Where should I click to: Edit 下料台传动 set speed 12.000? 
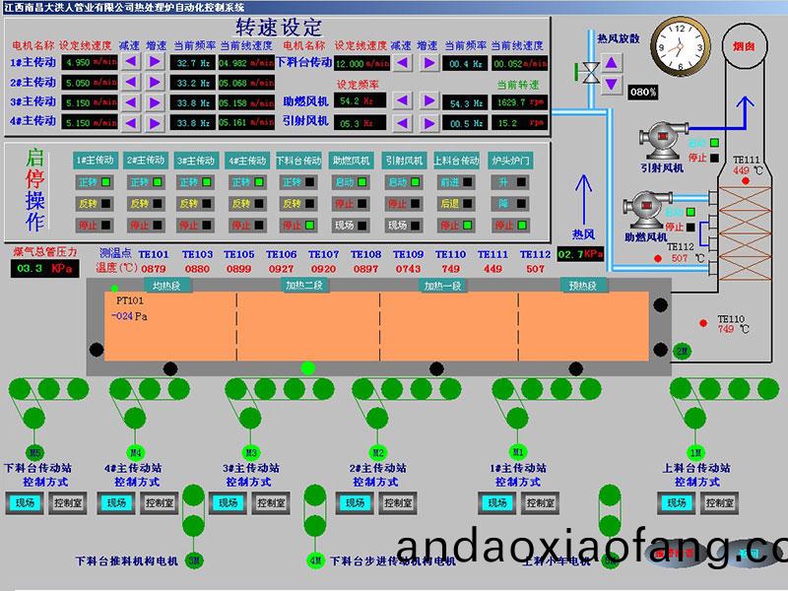[x=361, y=63]
